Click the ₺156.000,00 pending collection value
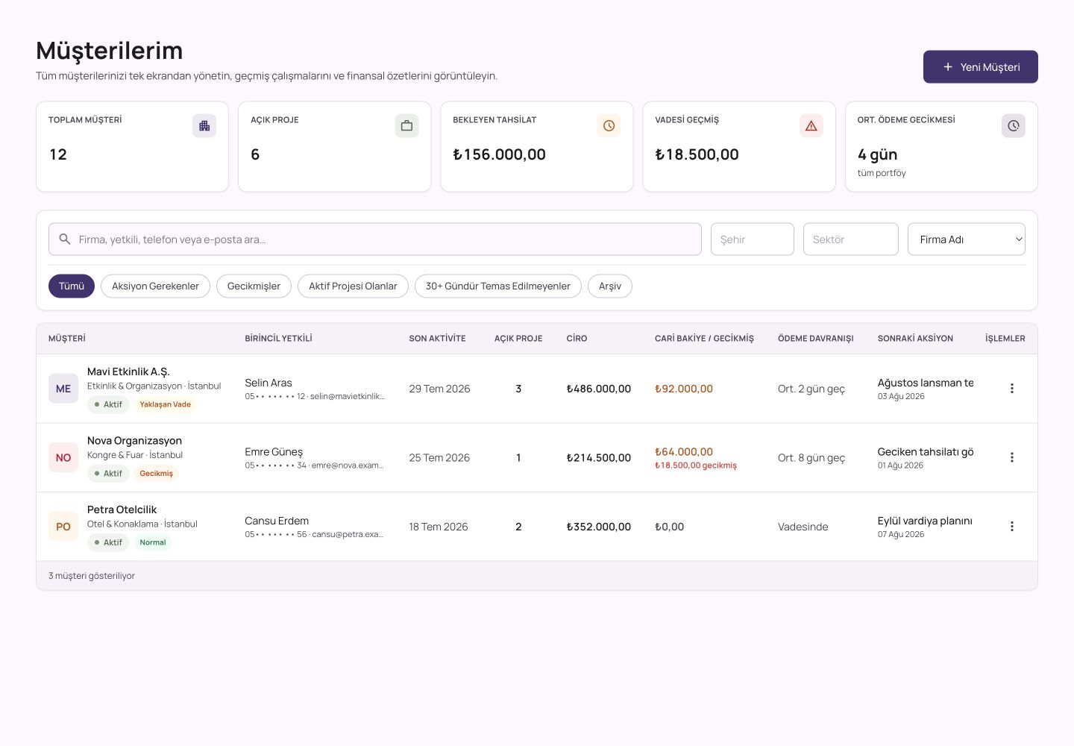 [x=500, y=154]
